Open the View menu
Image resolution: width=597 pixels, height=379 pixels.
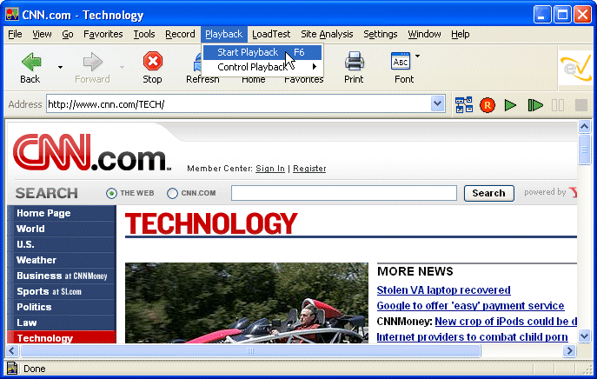coord(42,34)
